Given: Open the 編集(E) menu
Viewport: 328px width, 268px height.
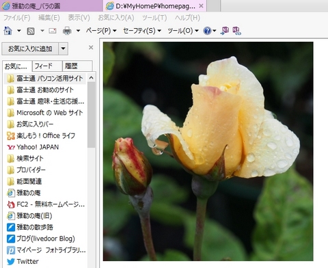Looking at the screenshot, I should (49, 18).
